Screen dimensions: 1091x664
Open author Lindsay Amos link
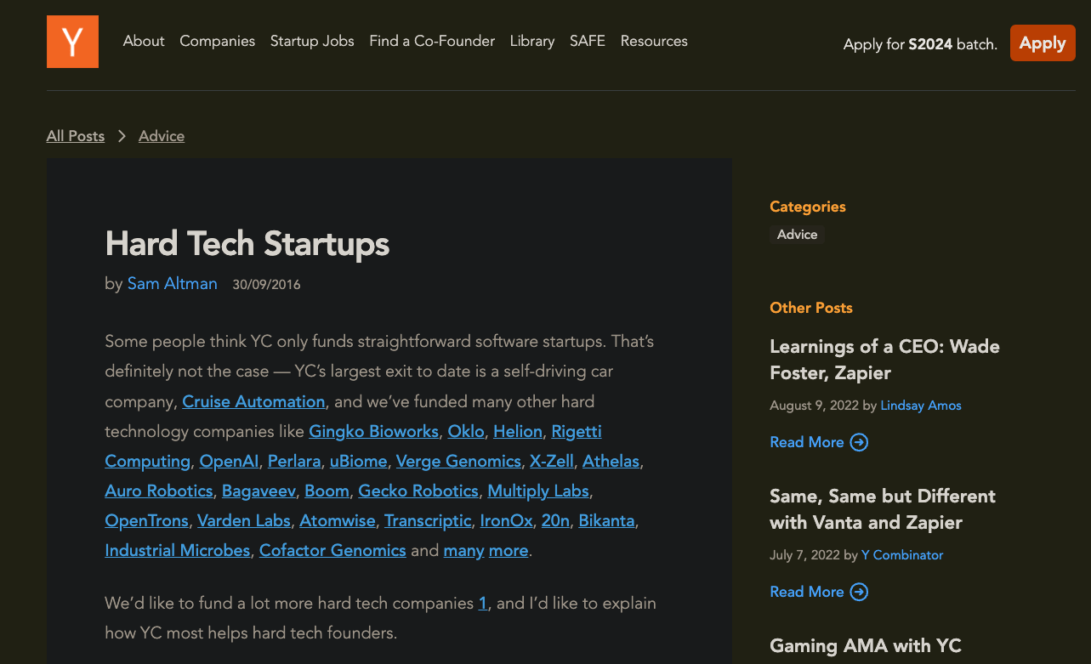tap(921, 406)
